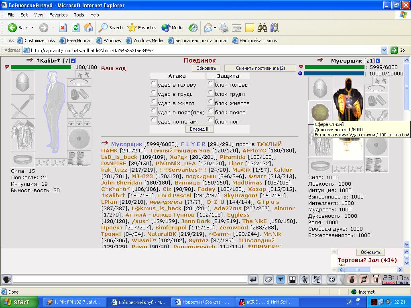
Task: Click Сфера Стихий orb item slot
Action: (x=320, y=111)
